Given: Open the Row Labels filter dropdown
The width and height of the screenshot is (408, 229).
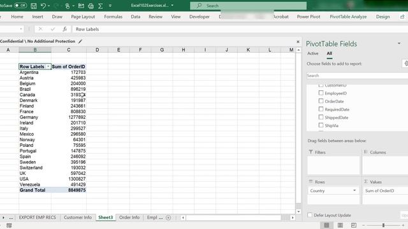Looking at the screenshot, I should (x=48, y=66).
